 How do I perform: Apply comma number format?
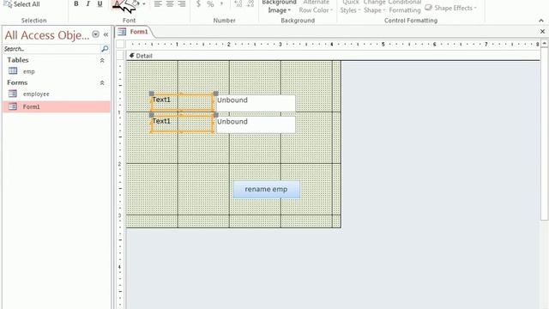click(222, 3)
